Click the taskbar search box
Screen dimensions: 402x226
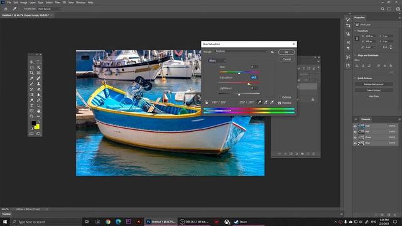(46, 222)
